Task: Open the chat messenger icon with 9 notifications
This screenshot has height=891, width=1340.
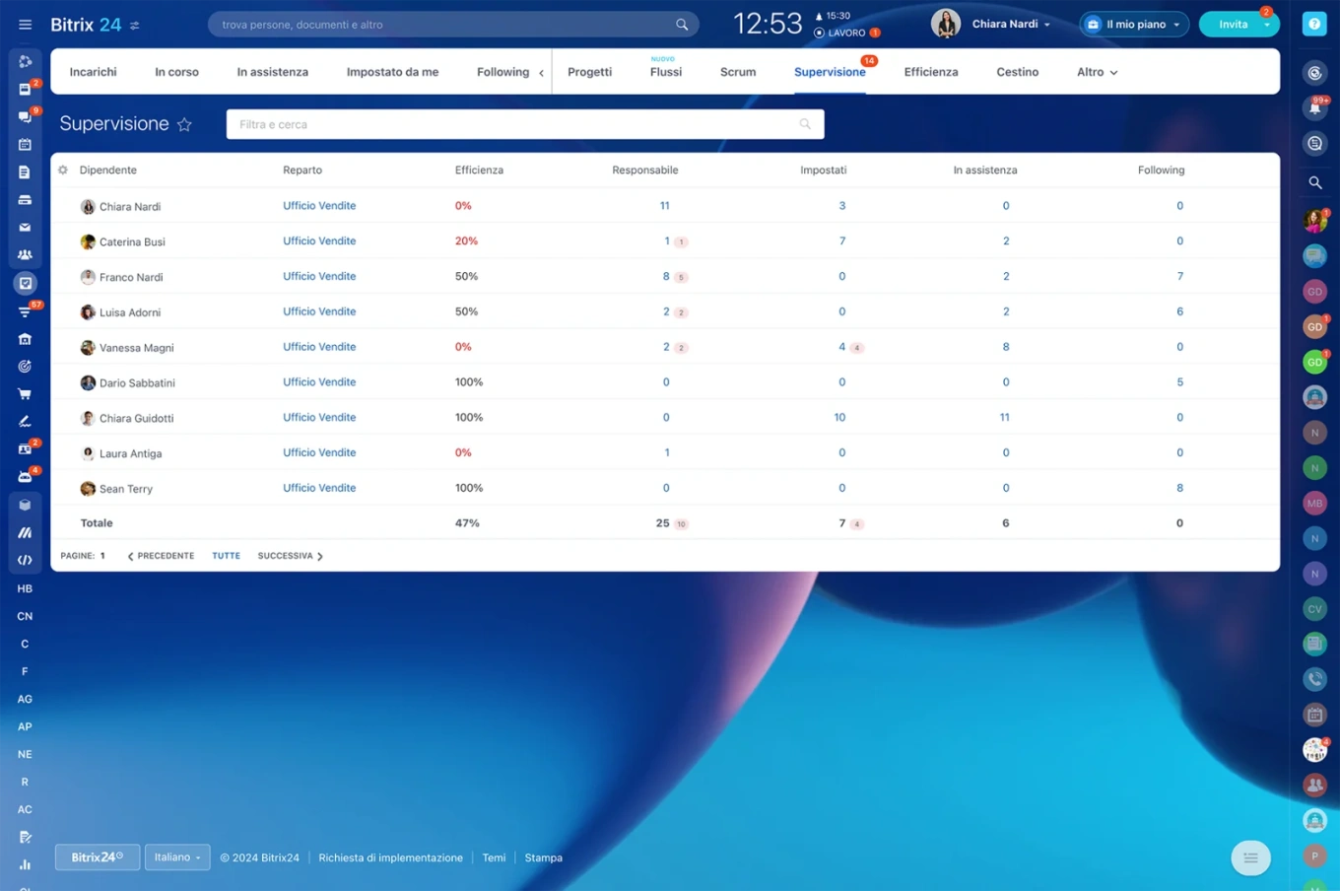Action: point(25,116)
